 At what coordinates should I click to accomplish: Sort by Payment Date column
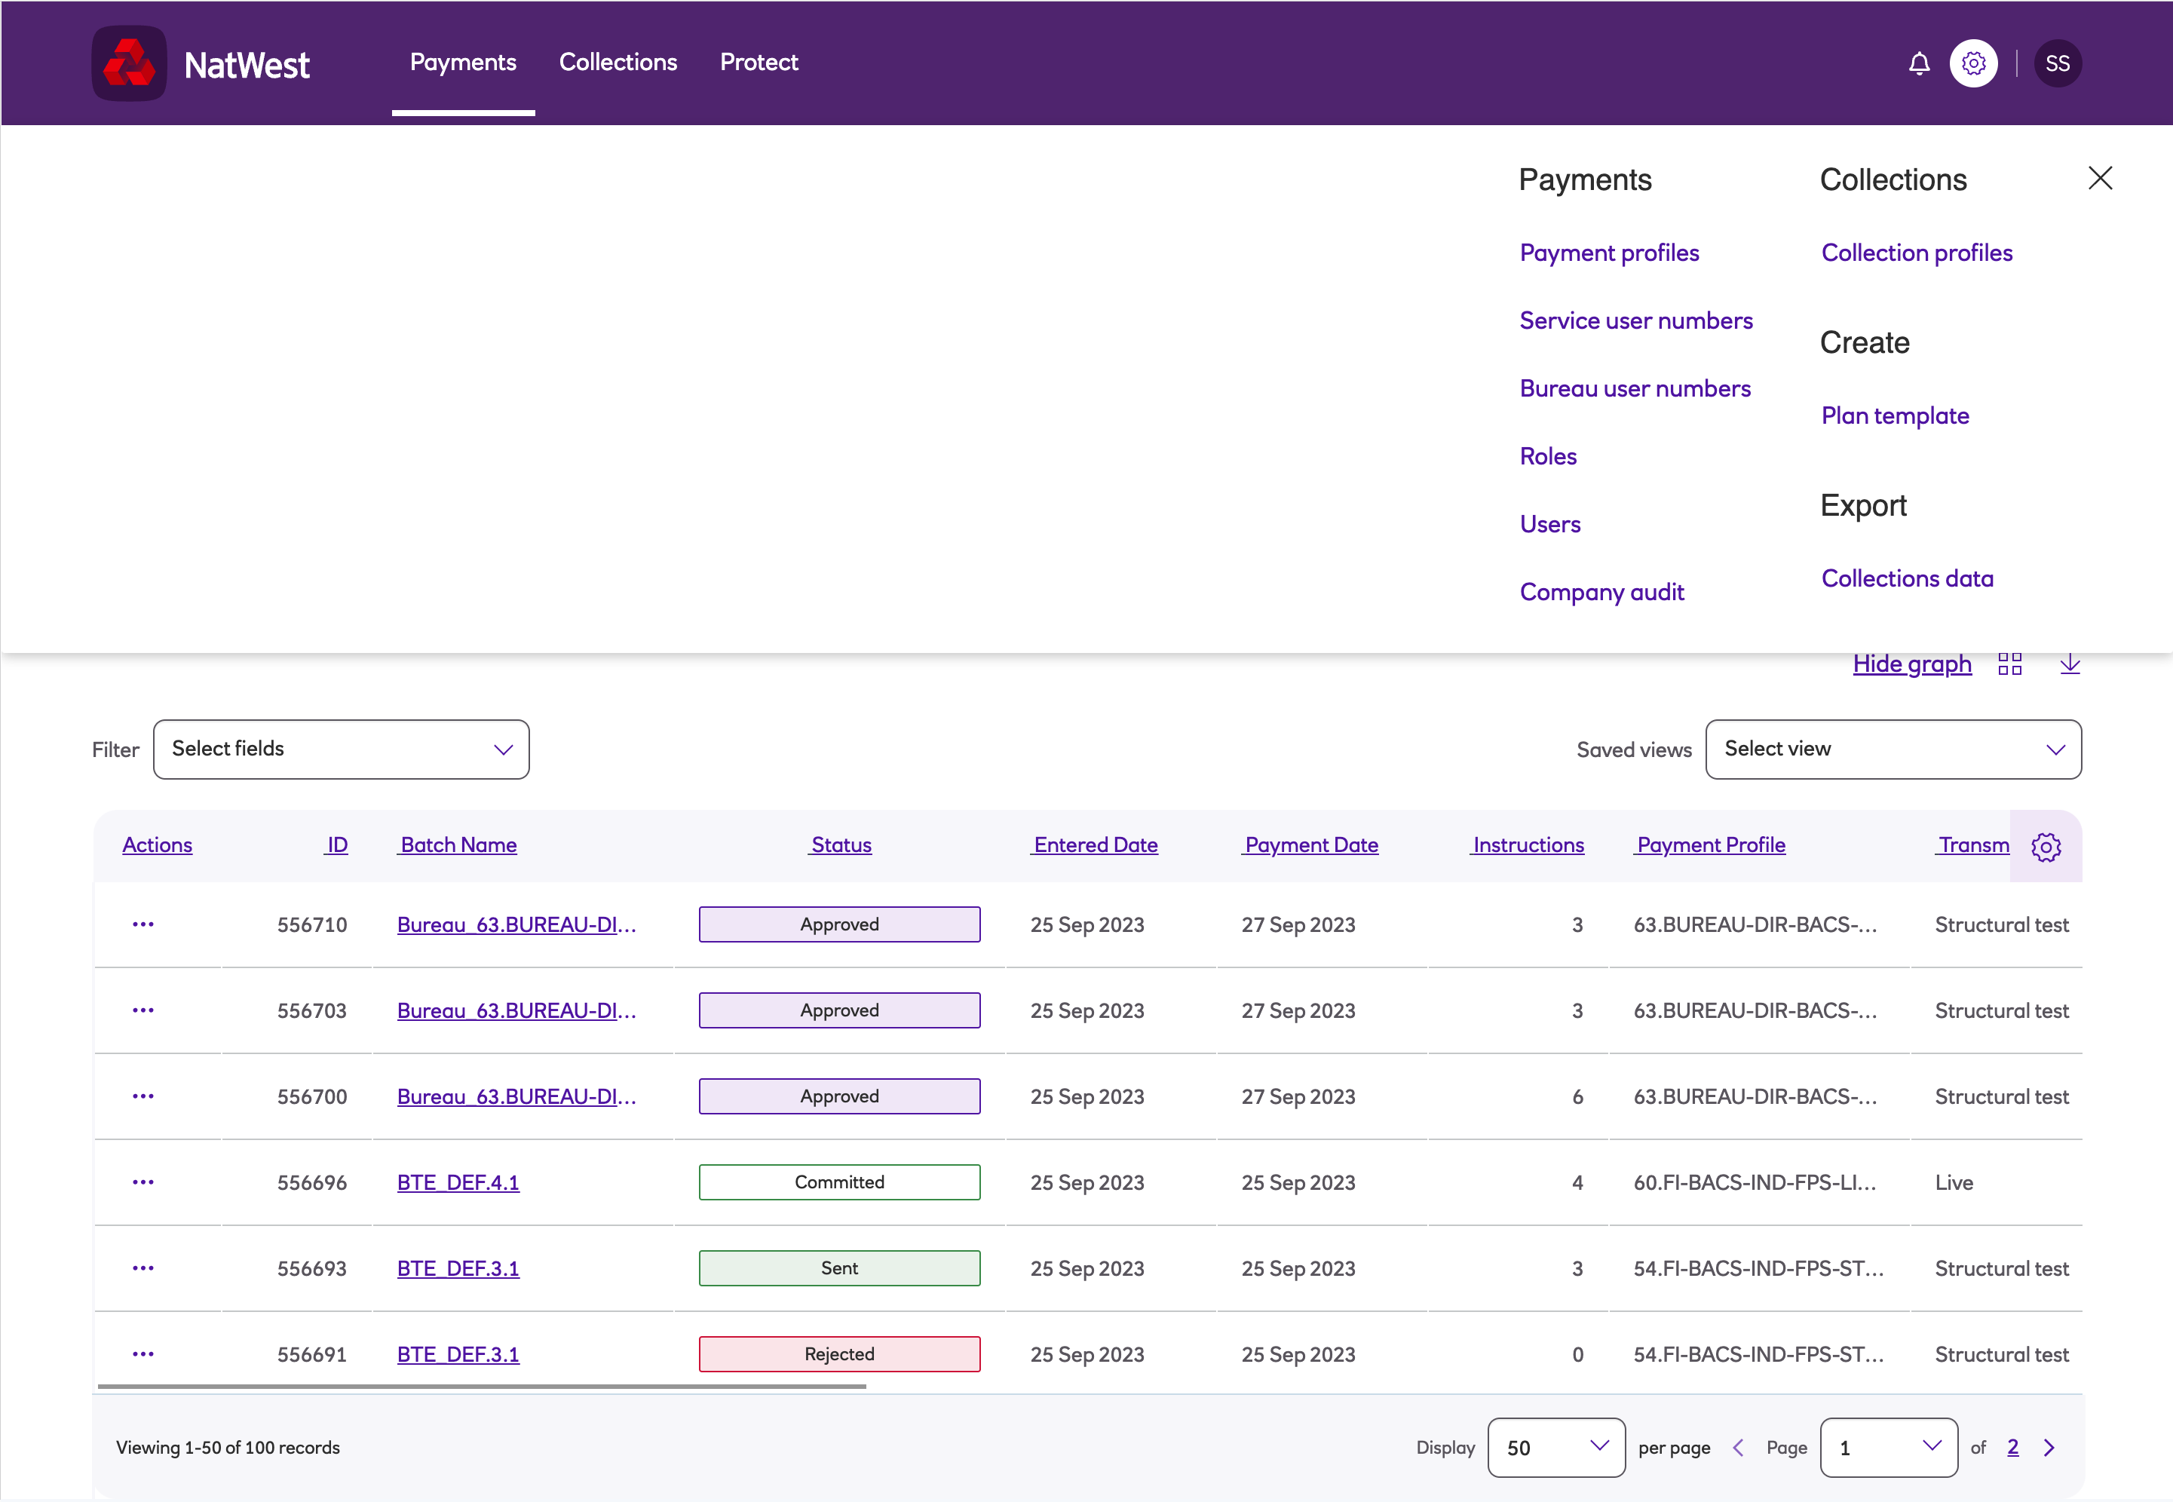click(x=1310, y=845)
